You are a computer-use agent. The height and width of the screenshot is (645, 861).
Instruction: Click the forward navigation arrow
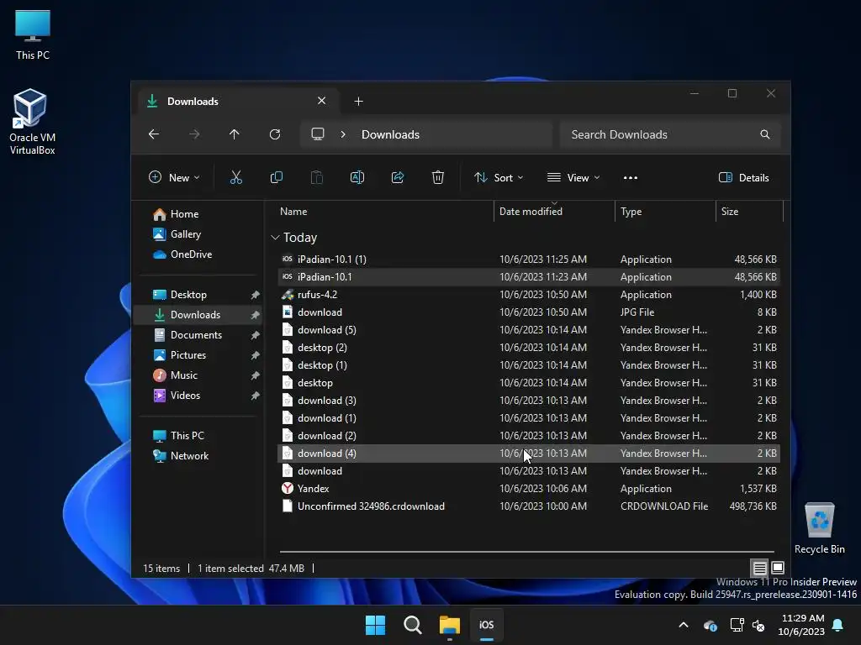(194, 134)
